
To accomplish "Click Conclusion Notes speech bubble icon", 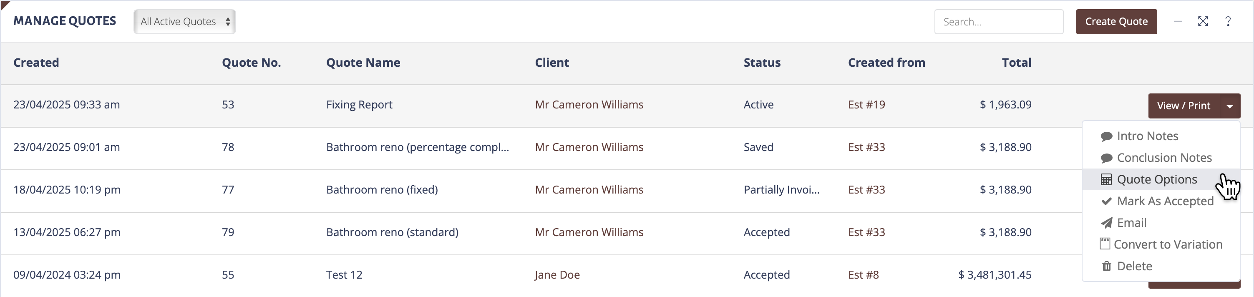I will [1106, 158].
